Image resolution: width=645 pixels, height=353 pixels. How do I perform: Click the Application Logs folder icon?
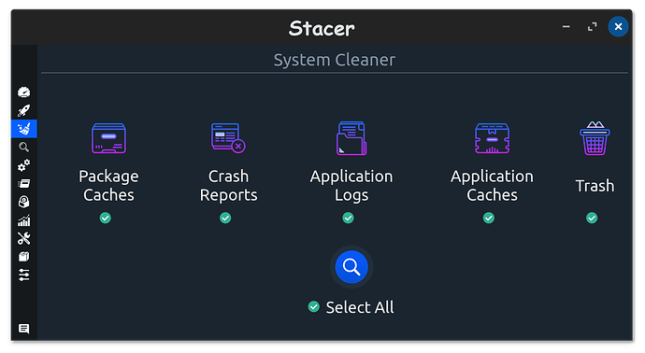click(x=351, y=138)
